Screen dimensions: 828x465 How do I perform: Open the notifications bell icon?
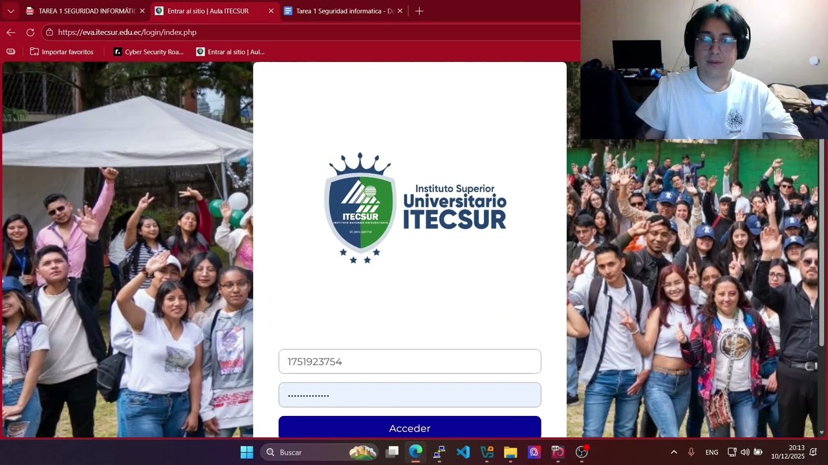click(813, 452)
